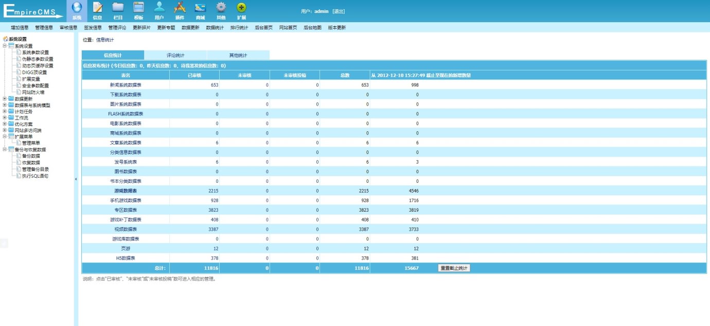Expand the 数据表与系统模型 tree folder

[5, 105]
